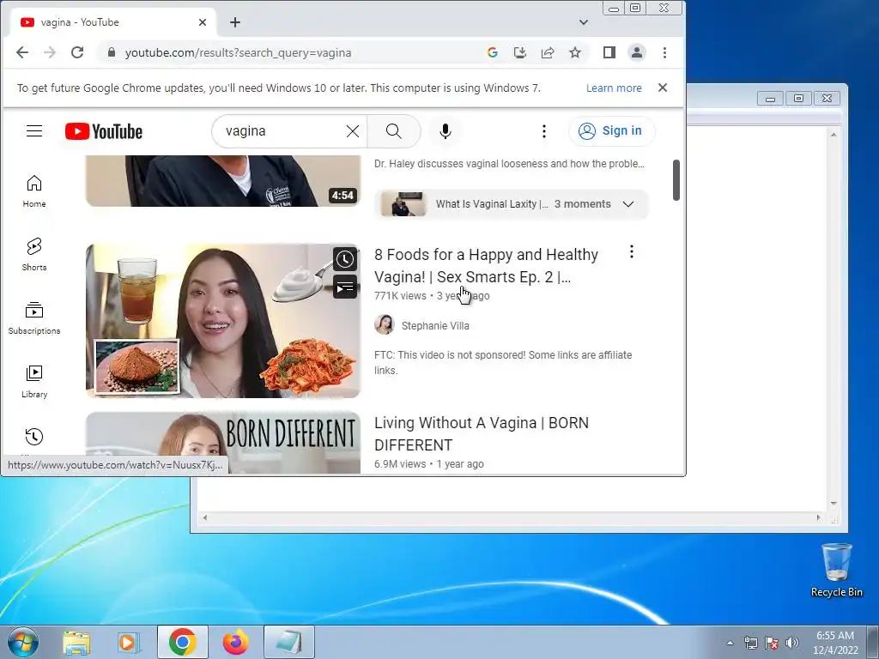Open the Windows Start menu
This screenshot has width=879, height=659.
(22, 642)
